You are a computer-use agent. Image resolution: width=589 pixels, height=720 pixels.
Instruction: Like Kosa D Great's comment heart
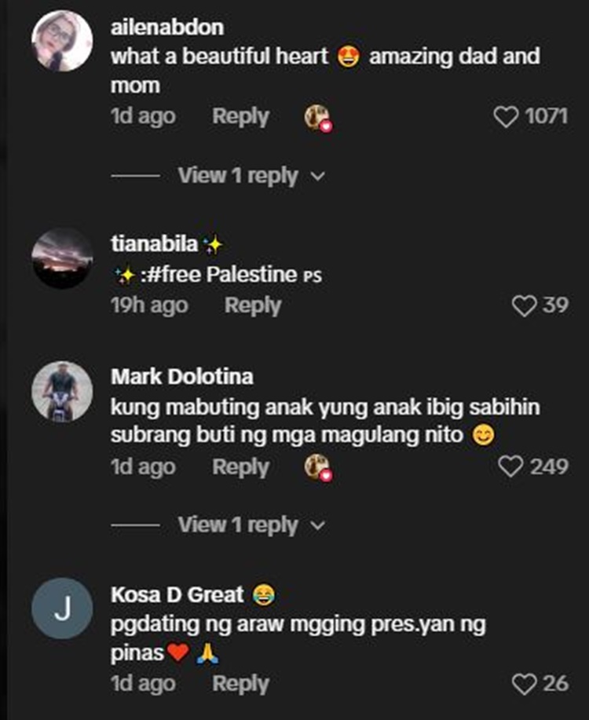[525, 684]
